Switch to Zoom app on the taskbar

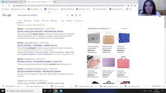(61, 91)
